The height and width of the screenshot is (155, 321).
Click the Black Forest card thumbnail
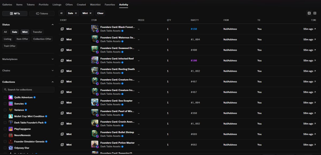(x=95, y=29)
